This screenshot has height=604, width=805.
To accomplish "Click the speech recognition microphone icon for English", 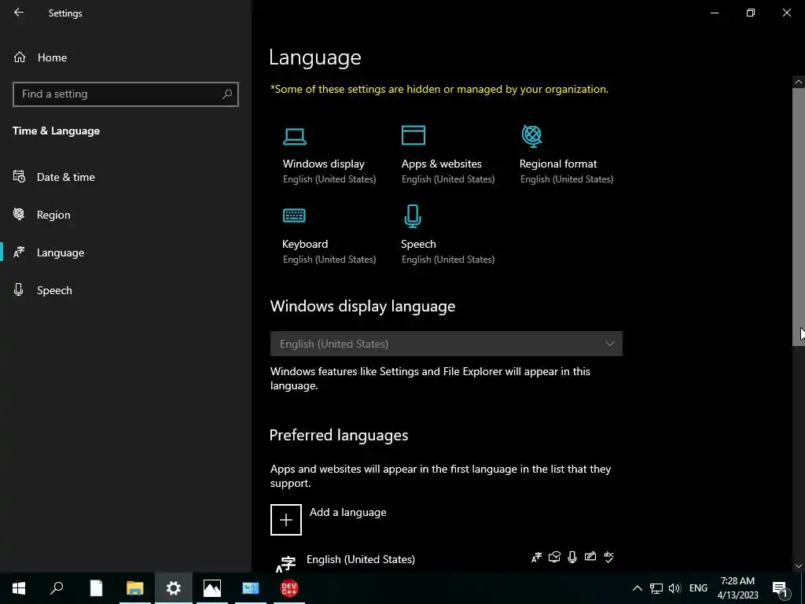I will (572, 557).
